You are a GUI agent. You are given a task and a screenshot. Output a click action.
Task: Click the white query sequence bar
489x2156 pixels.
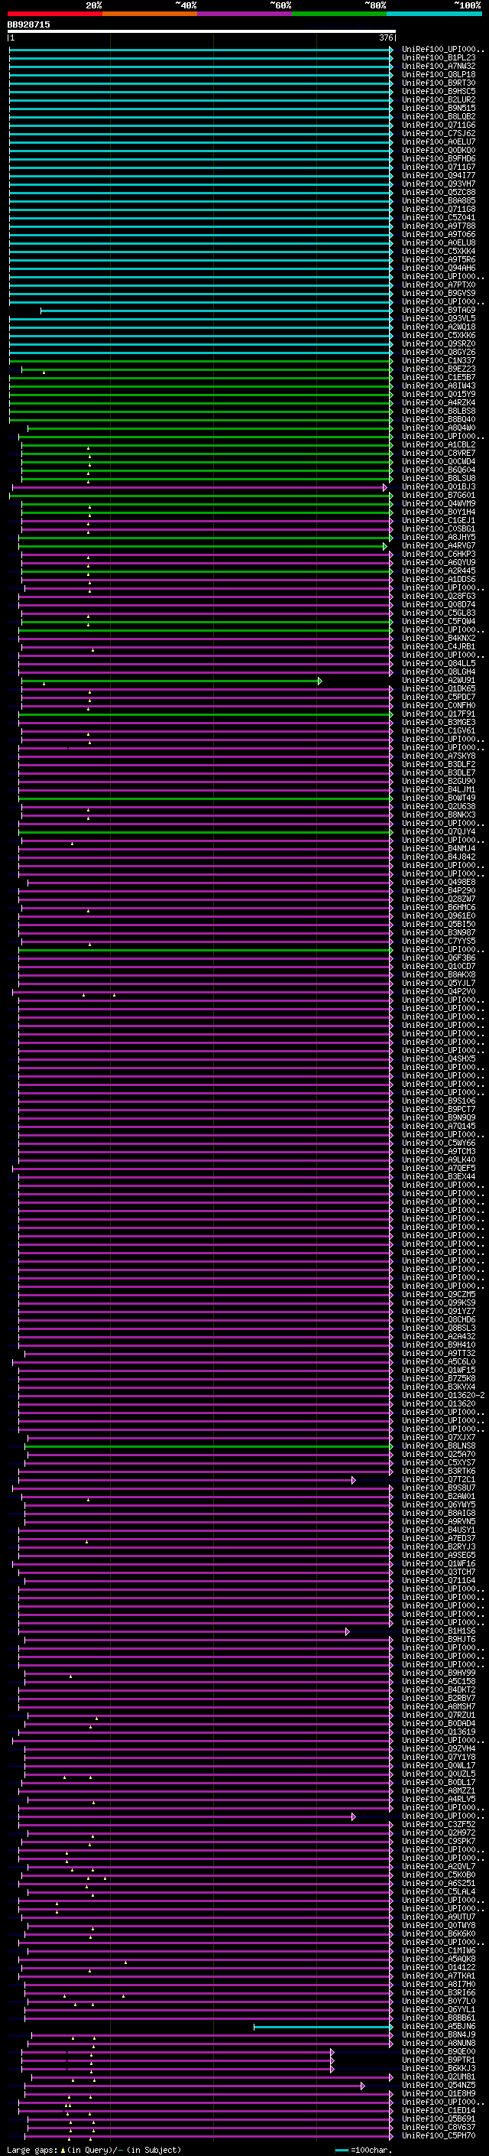202,32
